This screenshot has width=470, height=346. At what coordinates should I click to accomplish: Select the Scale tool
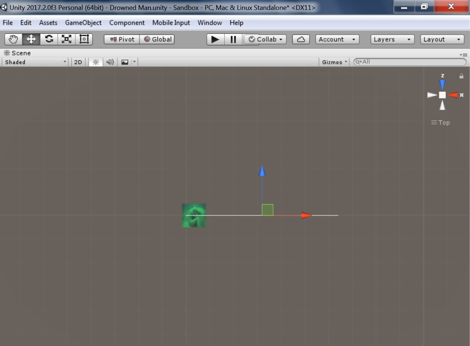coord(66,39)
